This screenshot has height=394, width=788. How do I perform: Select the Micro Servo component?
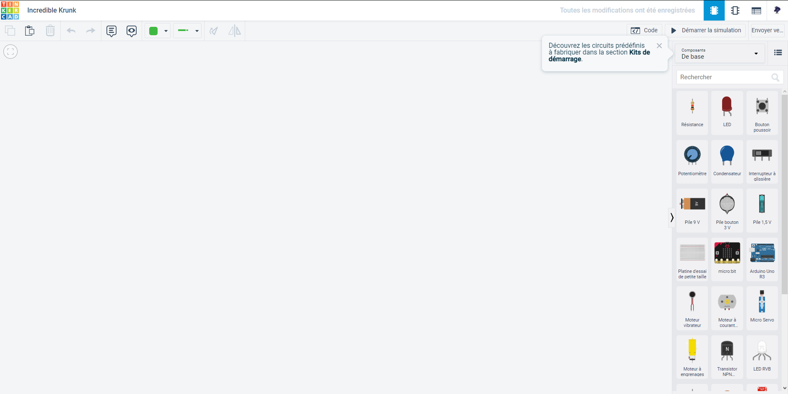(x=762, y=308)
